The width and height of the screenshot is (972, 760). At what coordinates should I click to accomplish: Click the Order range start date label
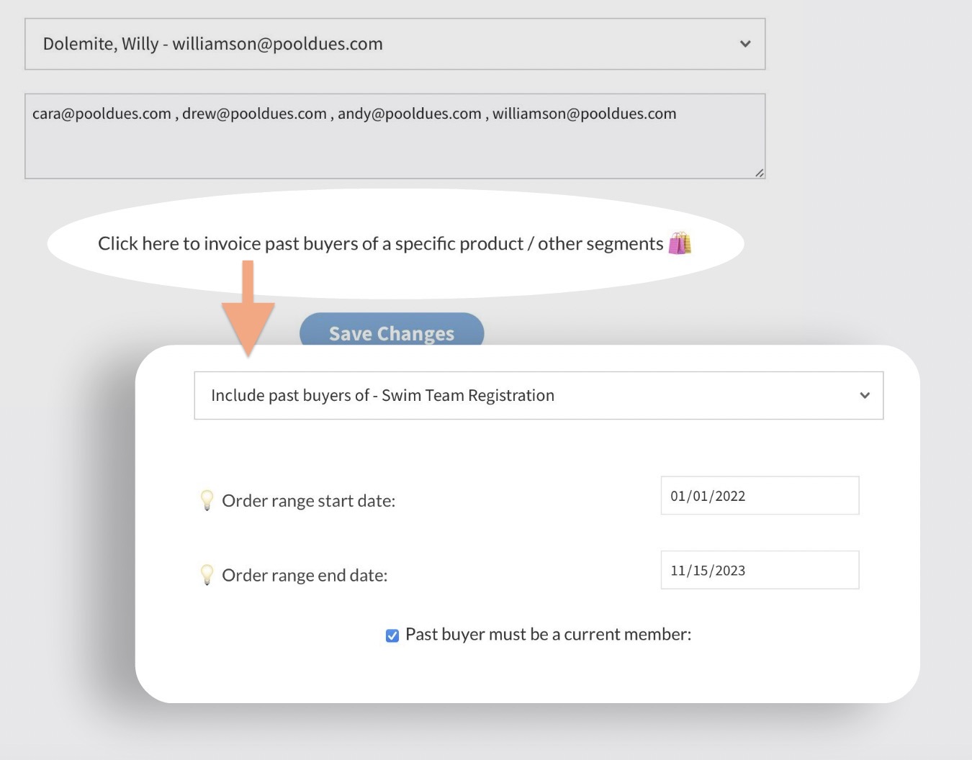[x=308, y=501]
